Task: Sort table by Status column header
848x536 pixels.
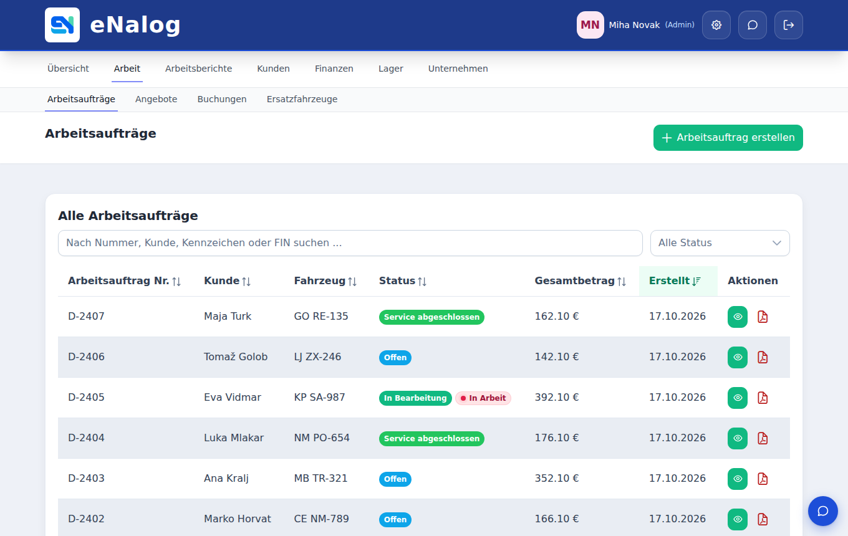Action: [x=403, y=281]
